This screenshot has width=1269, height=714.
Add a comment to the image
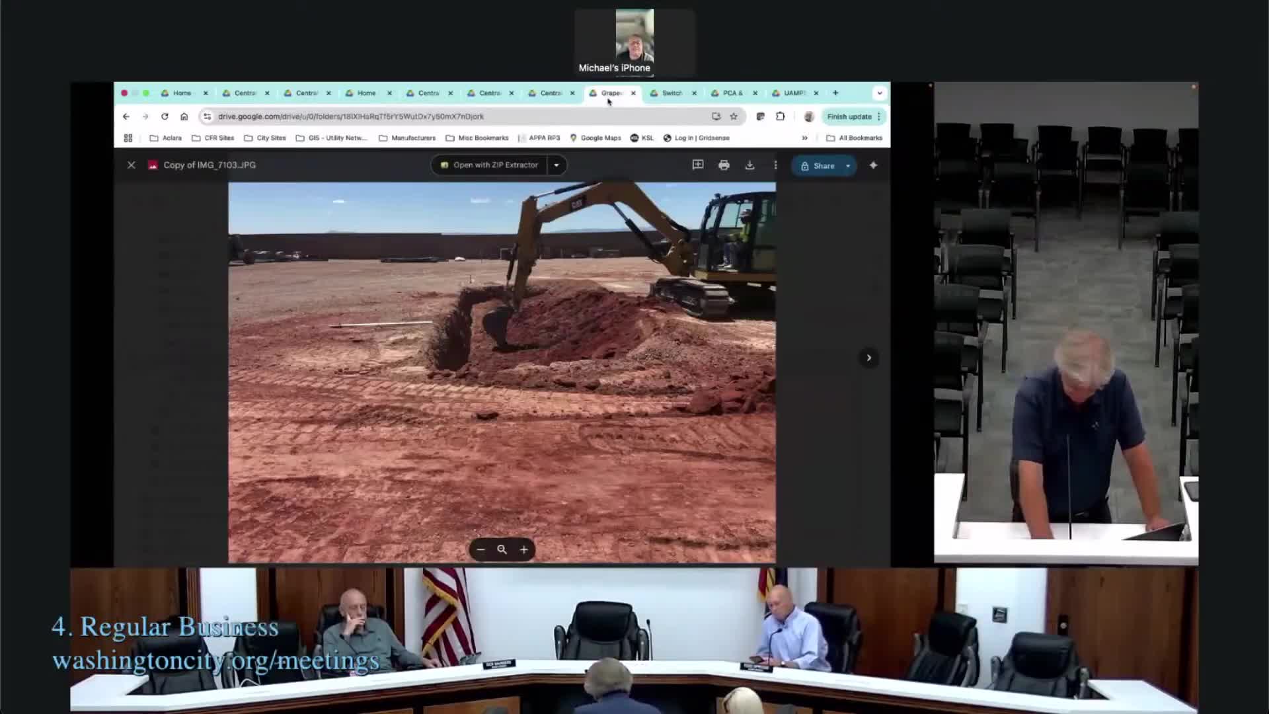(x=697, y=165)
